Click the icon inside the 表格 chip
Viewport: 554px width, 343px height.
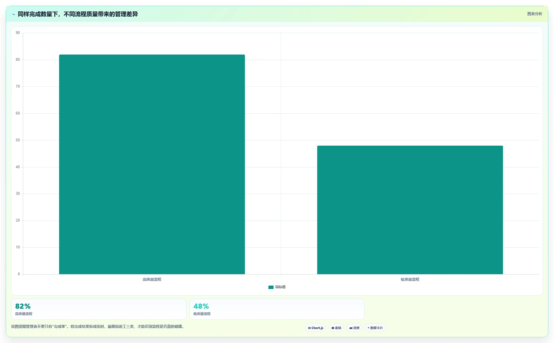(x=333, y=328)
